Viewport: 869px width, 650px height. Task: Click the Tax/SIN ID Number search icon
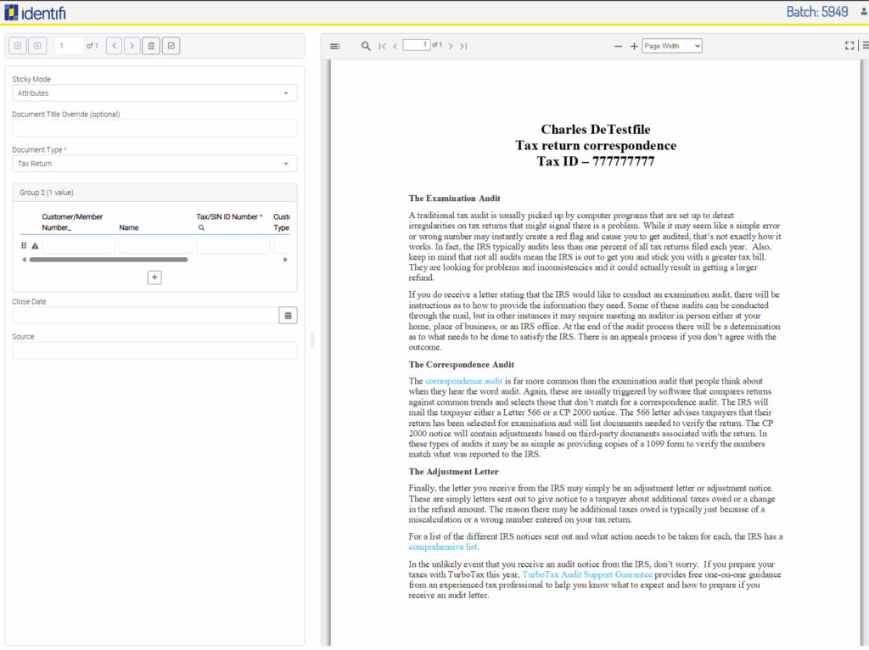pyautogui.click(x=201, y=227)
